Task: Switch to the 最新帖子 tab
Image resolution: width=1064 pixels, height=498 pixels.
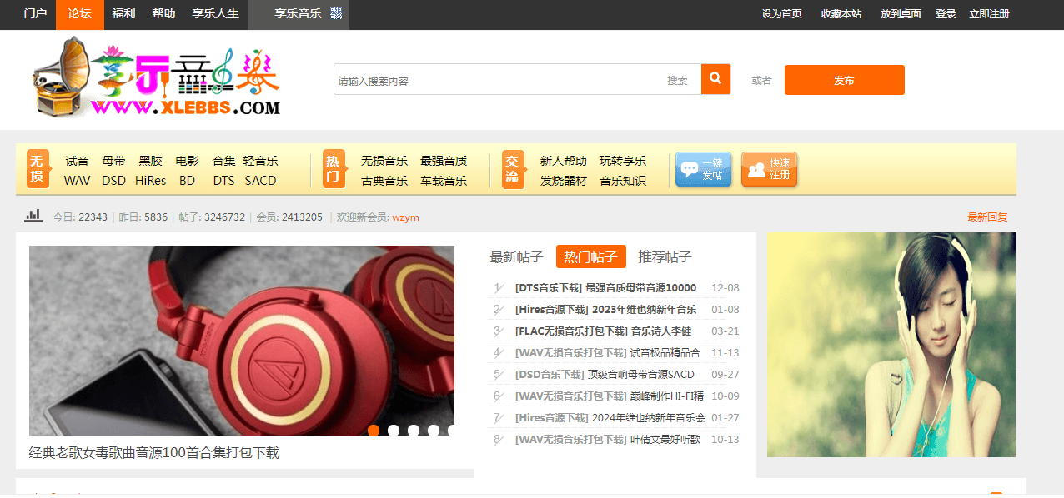Action: tap(516, 257)
